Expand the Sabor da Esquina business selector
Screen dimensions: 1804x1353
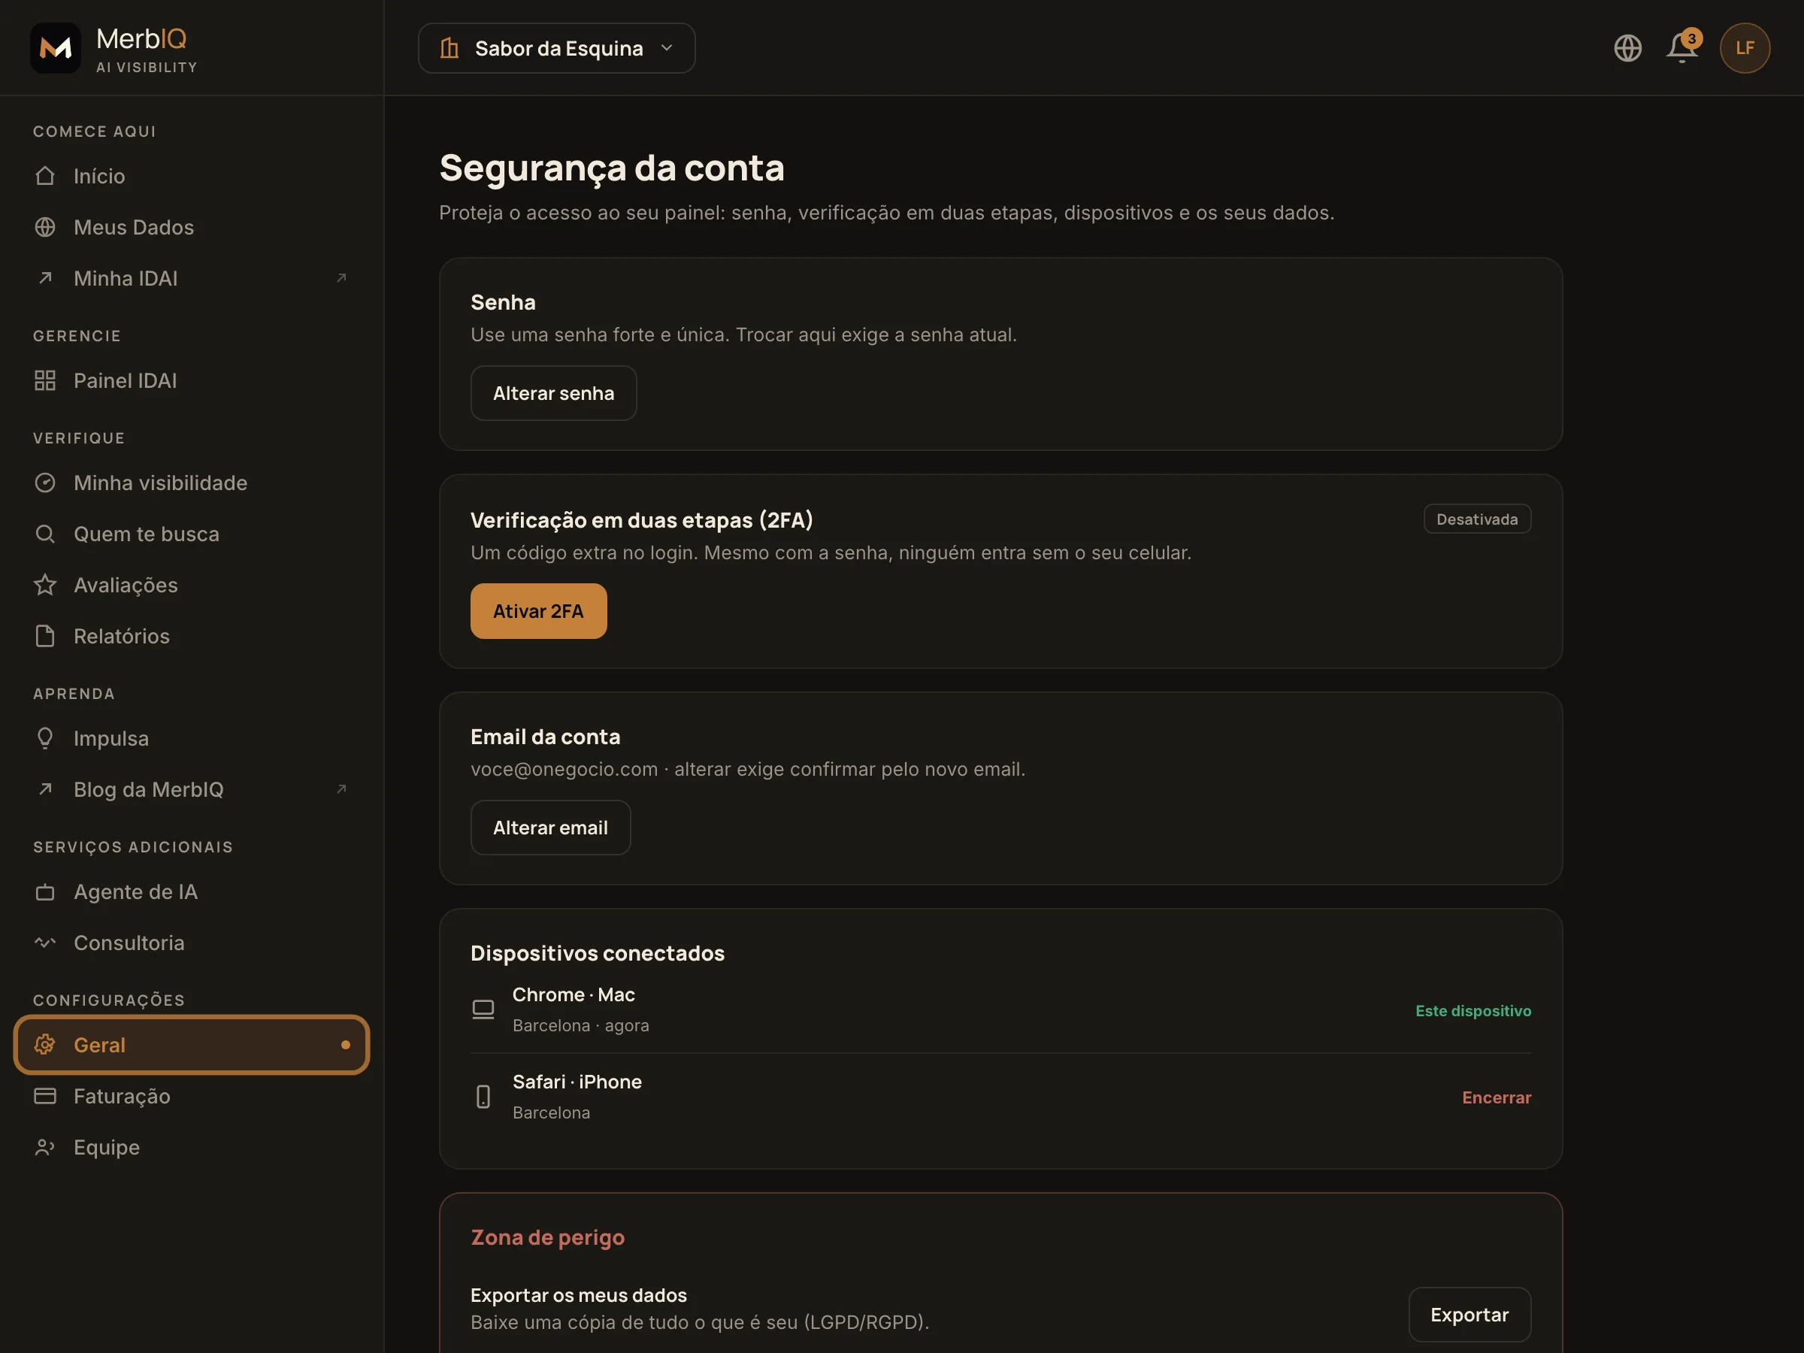pos(556,48)
